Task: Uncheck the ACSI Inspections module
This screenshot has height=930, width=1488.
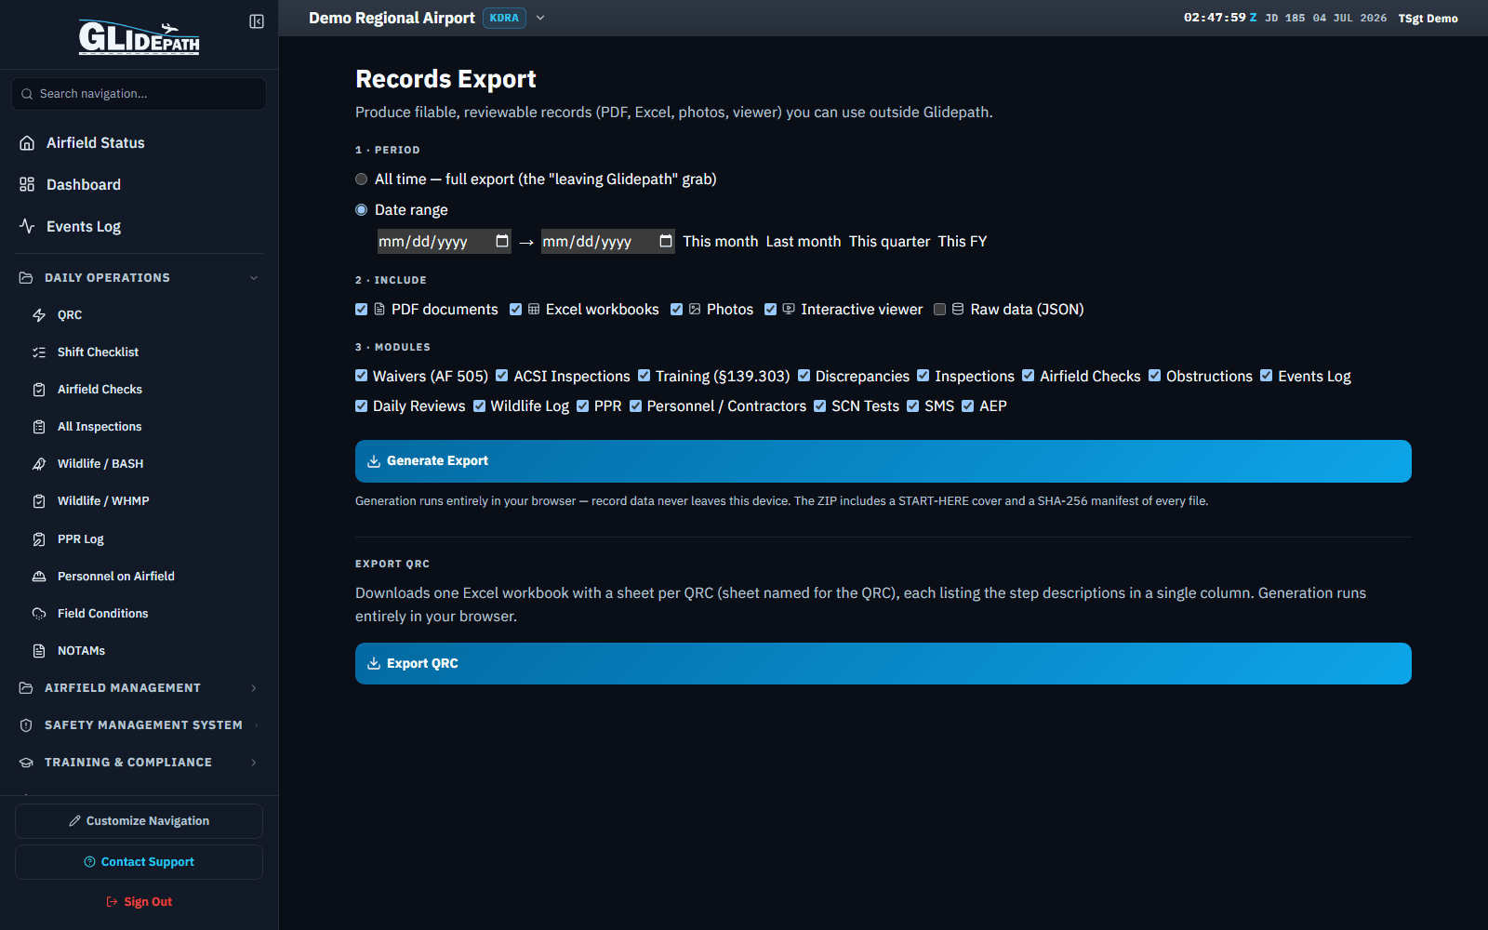Action: 502,376
